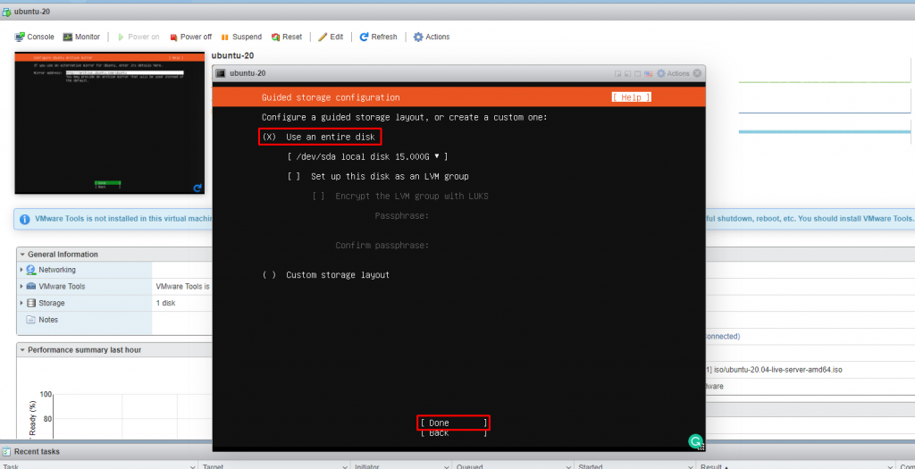Click refresh icon on console thumbnail

[197, 188]
